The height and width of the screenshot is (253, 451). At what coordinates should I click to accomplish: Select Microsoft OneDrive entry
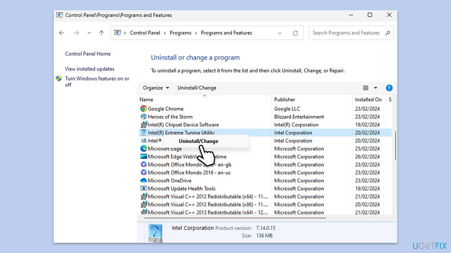click(x=170, y=181)
